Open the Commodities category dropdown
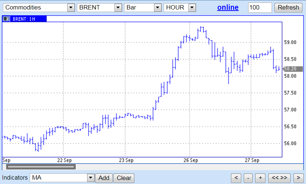The image size is (306, 184). (x=39, y=8)
